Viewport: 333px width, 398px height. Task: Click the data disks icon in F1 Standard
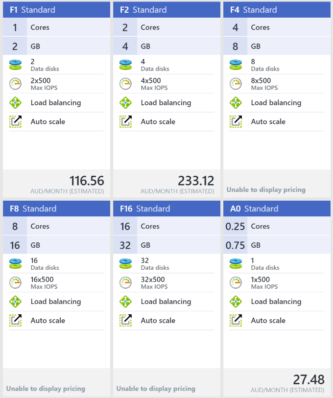[16, 65]
